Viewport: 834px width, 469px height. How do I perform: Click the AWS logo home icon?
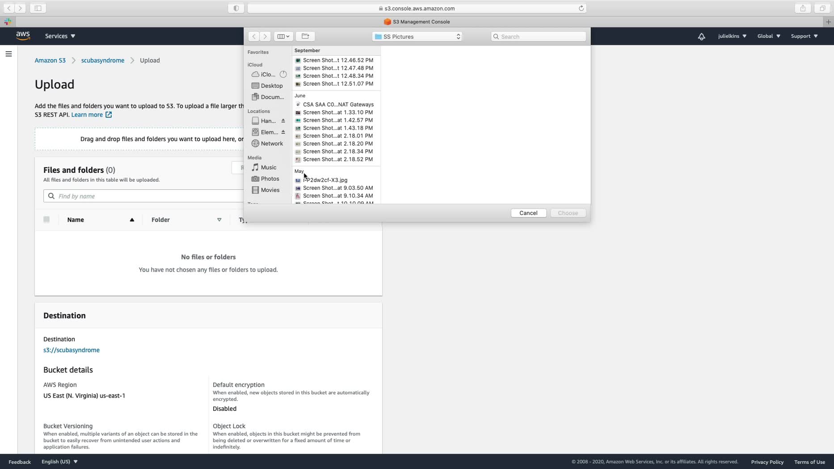(x=23, y=36)
